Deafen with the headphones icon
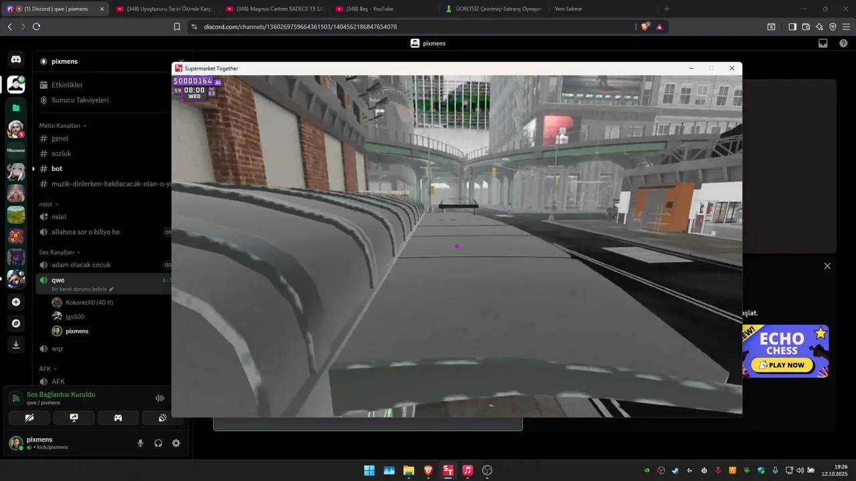856x481 pixels. point(158,443)
